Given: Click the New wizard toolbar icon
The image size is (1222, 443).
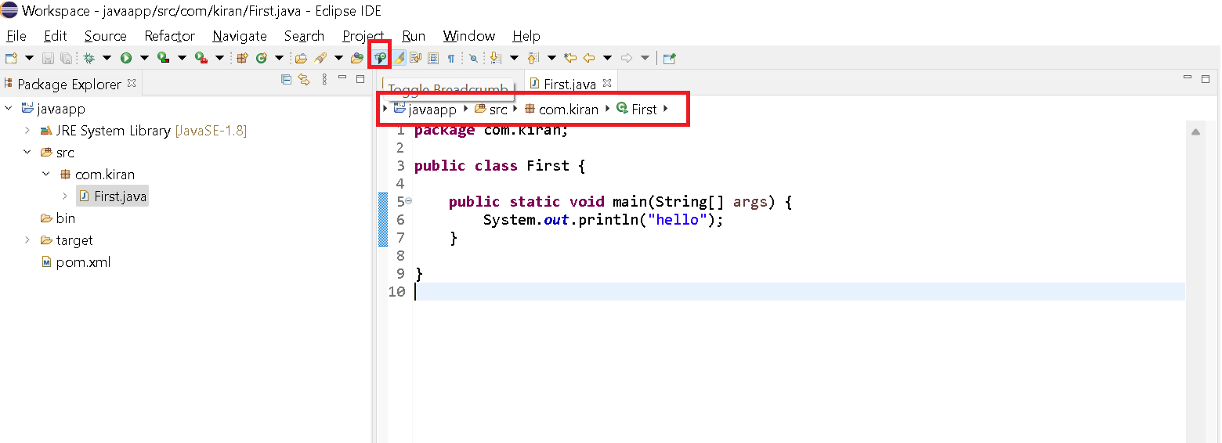Looking at the screenshot, I should [x=11, y=58].
